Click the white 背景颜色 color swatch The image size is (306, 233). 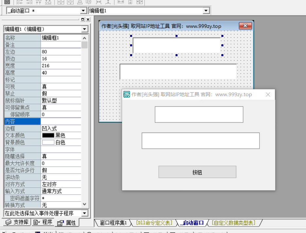[48, 142]
